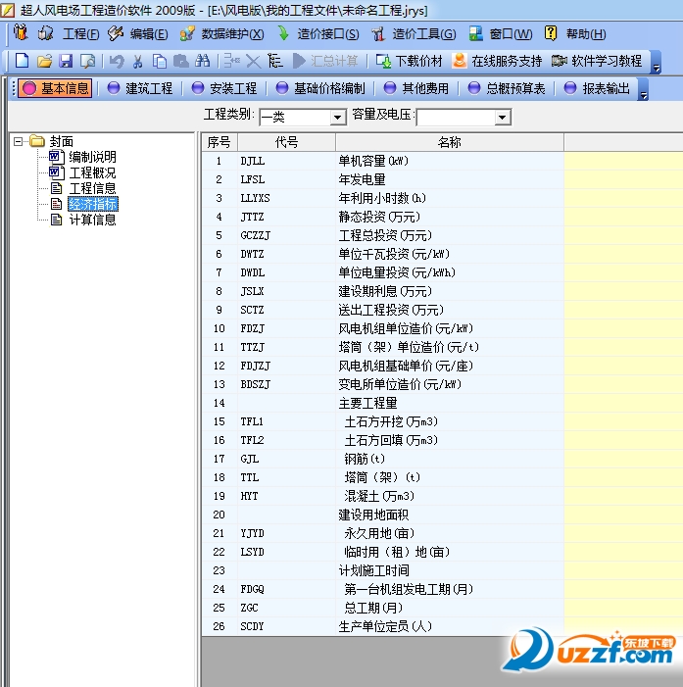
Task: Click the Word icon beside 编制说明
Action: (57, 157)
